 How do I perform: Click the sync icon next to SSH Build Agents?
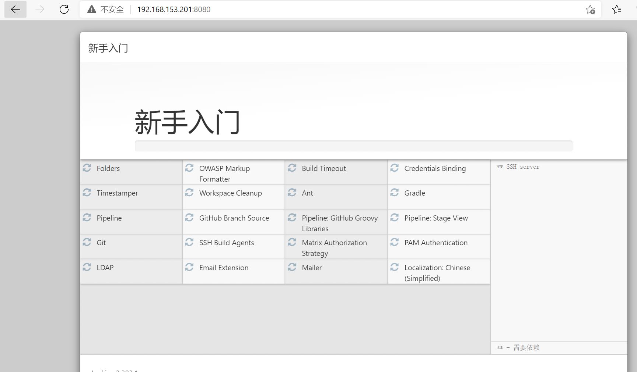(x=189, y=242)
